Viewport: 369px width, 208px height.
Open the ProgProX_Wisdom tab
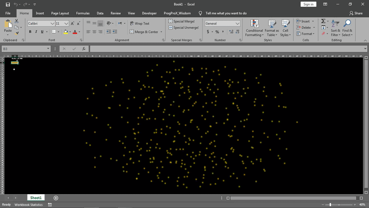(x=177, y=13)
